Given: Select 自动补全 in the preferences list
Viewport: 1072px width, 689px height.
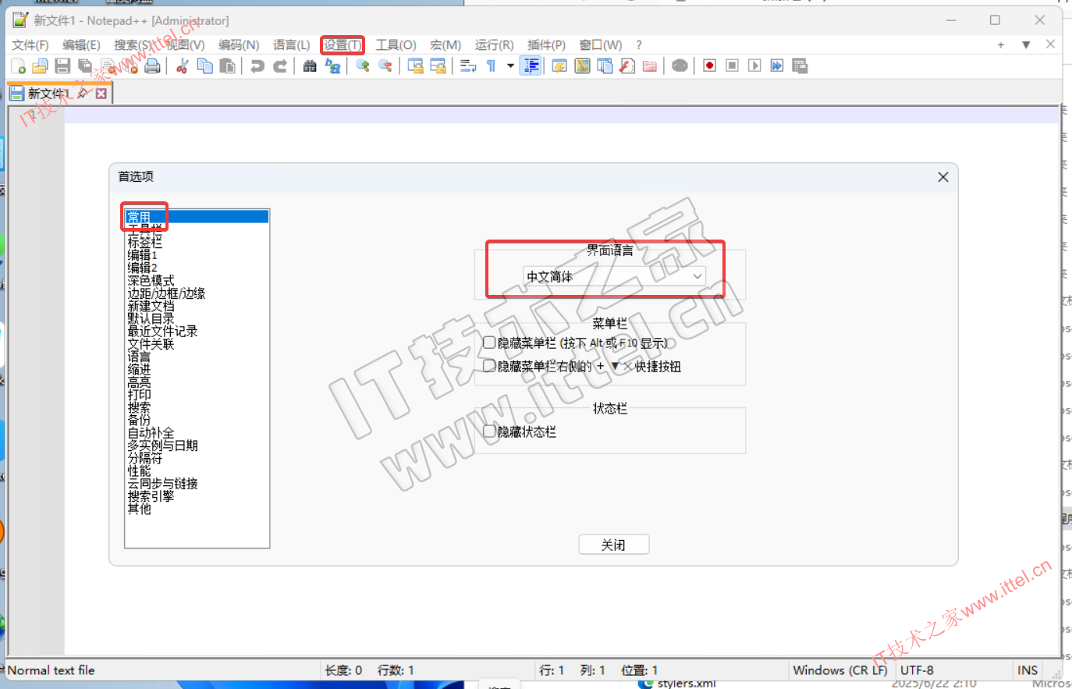Looking at the screenshot, I should pos(151,432).
